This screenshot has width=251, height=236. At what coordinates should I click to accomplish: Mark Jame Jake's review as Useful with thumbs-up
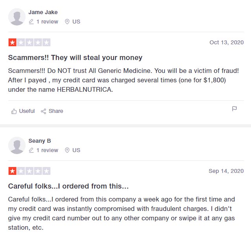tap(14, 111)
